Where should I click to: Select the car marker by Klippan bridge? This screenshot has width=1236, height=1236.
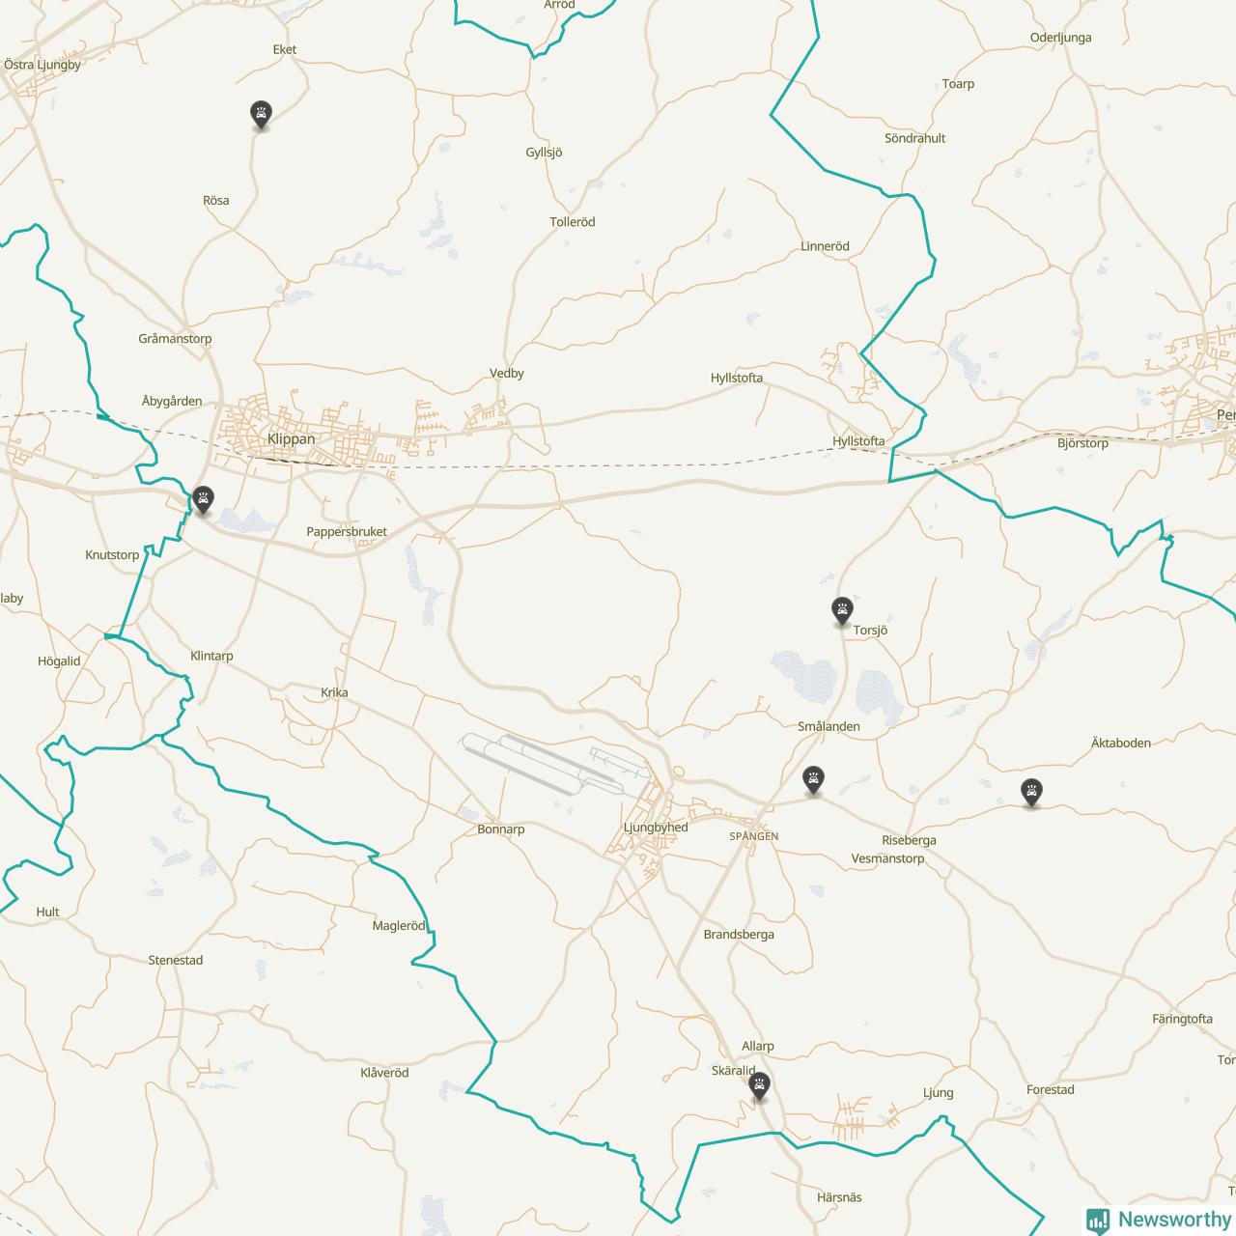pos(203,500)
